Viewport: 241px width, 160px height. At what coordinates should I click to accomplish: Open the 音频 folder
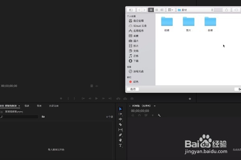pyautogui.click(x=210, y=24)
